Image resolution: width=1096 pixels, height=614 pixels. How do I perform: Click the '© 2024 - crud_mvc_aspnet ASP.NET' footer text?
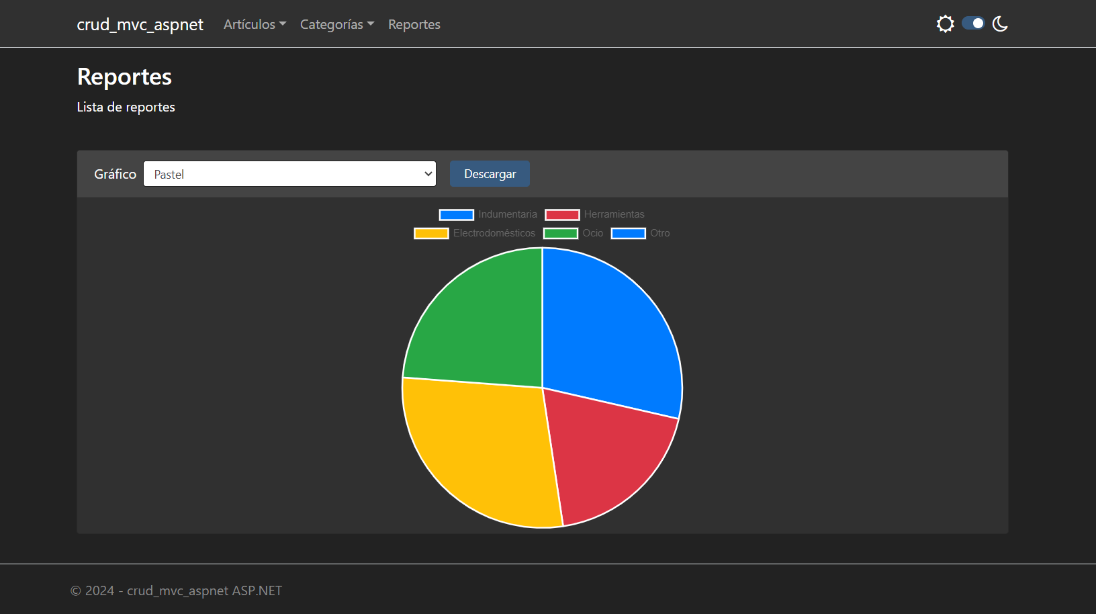coord(176,590)
